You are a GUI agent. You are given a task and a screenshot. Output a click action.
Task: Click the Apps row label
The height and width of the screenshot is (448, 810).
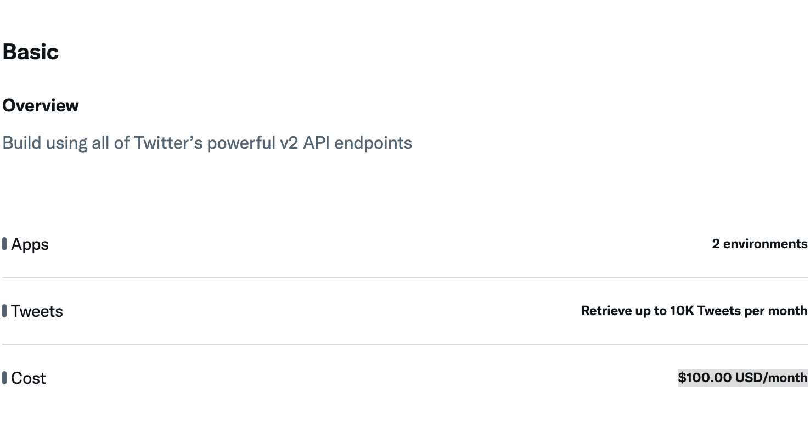point(30,244)
